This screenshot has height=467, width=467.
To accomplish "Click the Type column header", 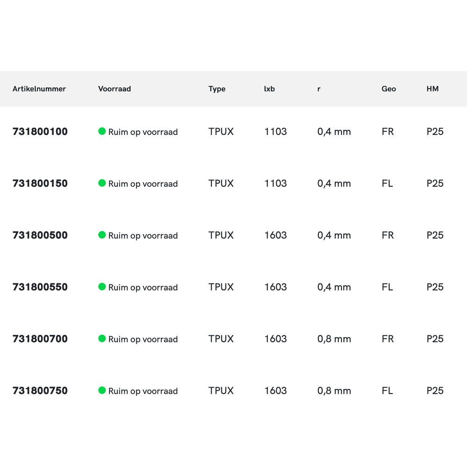I will (x=217, y=89).
